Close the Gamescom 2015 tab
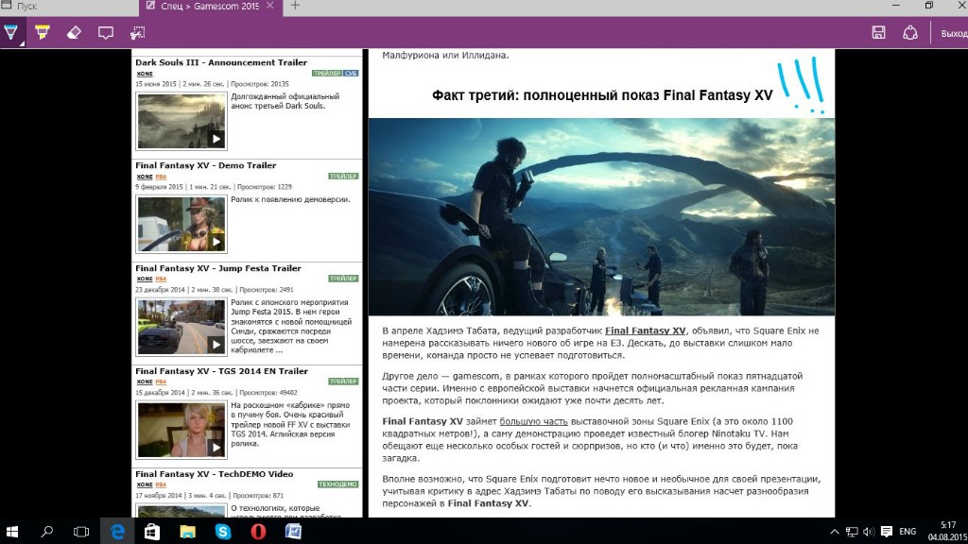Screen dimensions: 968x544 (x=270, y=6)
